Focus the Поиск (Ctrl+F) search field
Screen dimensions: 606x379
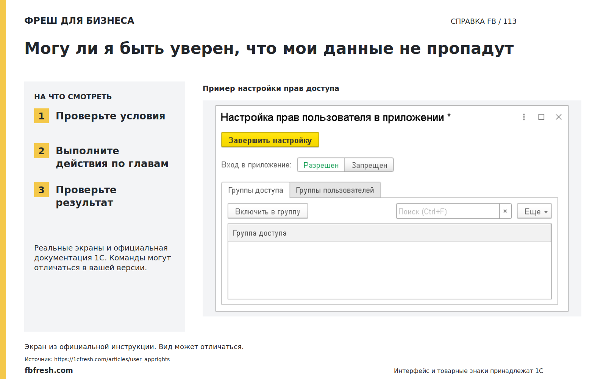[x=448, y=211]
